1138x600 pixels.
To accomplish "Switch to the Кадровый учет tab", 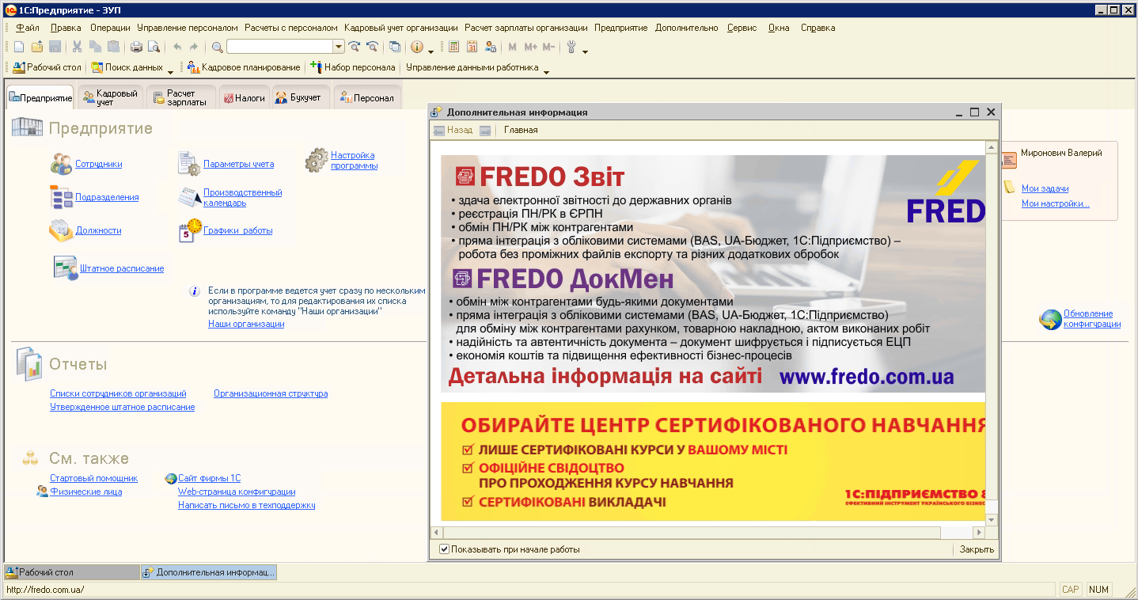I will tap(111, 98).
